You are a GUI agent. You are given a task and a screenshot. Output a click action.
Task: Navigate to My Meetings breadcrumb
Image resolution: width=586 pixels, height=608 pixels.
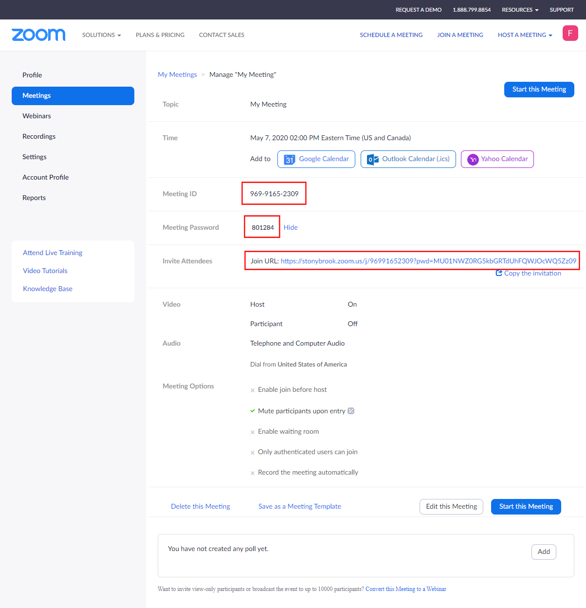coord(177,74)
